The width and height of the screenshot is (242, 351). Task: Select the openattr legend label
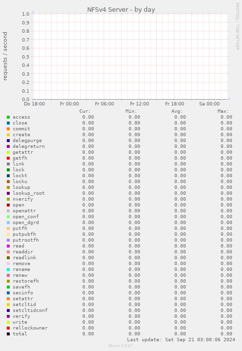(x=24, y=210)
